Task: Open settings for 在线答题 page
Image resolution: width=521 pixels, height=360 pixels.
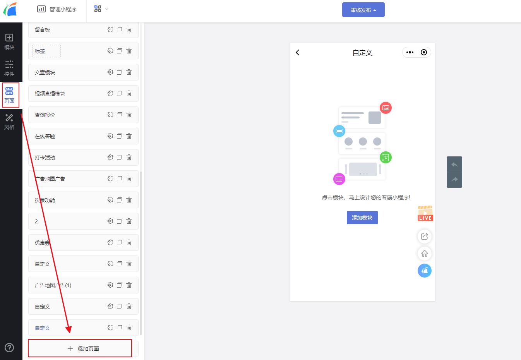Action: tap(110, 136)
